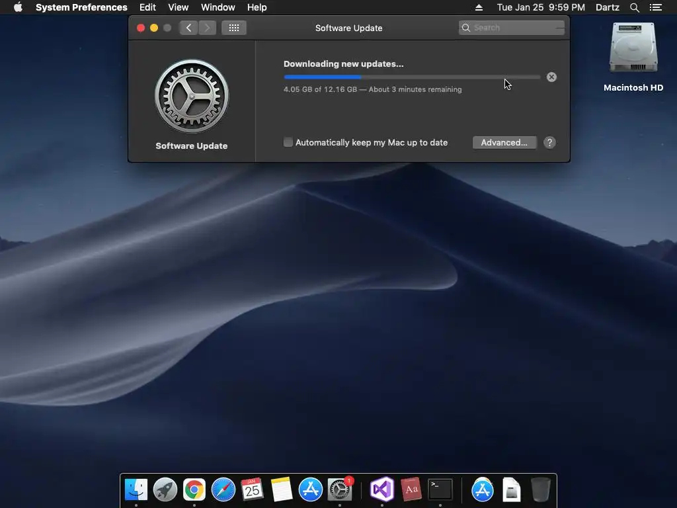
Task: Open Notification Center list icon
Action: (x=656, y=7)
